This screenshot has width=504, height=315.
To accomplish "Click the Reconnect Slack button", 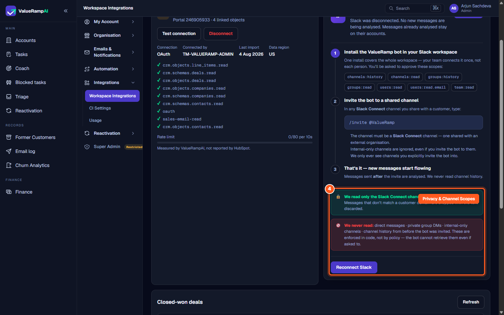I will click(x=354, y=267).
